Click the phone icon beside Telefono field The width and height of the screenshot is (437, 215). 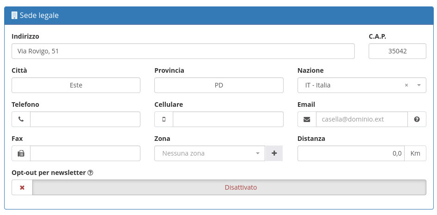click(x=21, y=119)
